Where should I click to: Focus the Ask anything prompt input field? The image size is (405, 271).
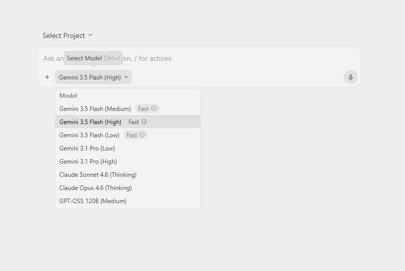pyautogui.click(x=199, y=59)
